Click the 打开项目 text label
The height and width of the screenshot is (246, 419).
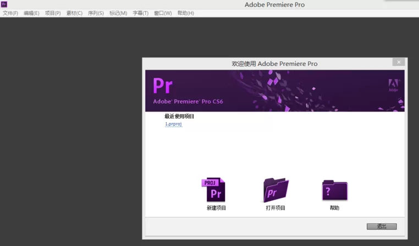point(275,208)
